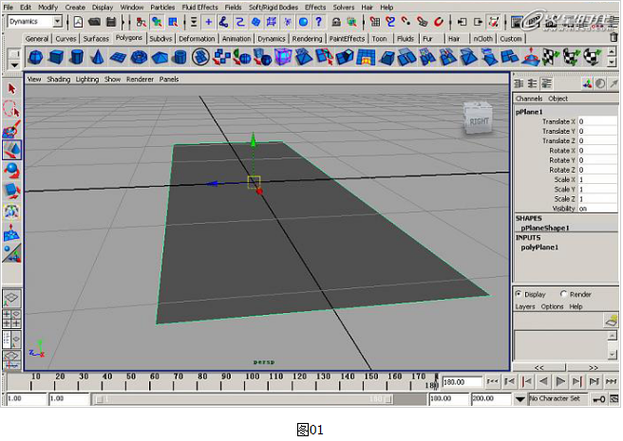Activate the Rotate tool sphere icon
The width and height of the screenshot is (623, 441).
(x=11, y=171)
